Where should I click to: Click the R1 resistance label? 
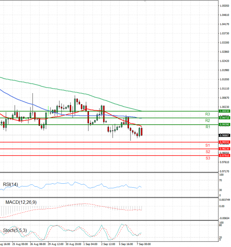coord(208,127)
